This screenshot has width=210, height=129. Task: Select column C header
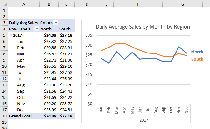pyautogui.click(x=67, y=4)
